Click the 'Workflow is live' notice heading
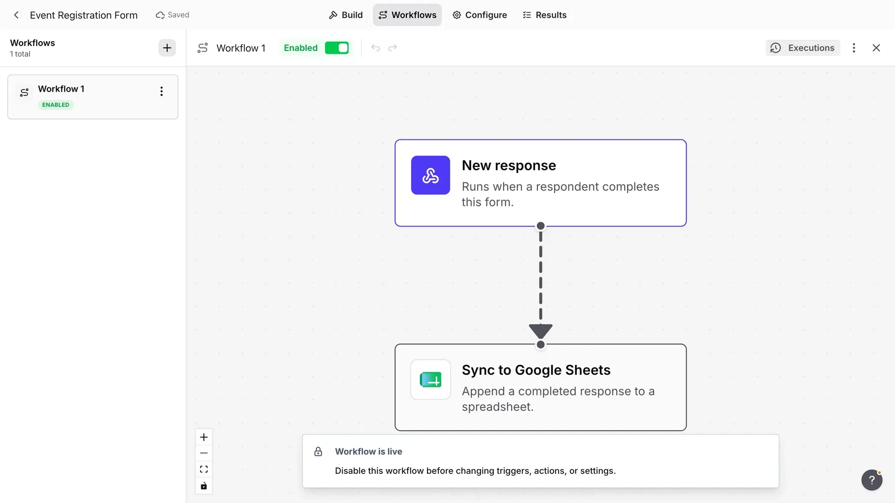 pos(368,452)
